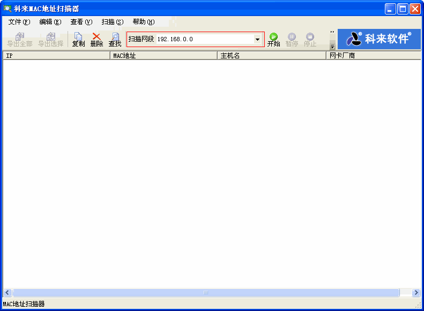This screenshot has height=311, width=424.
Task: Click the window resize grip in status bar
Action: 418,305
